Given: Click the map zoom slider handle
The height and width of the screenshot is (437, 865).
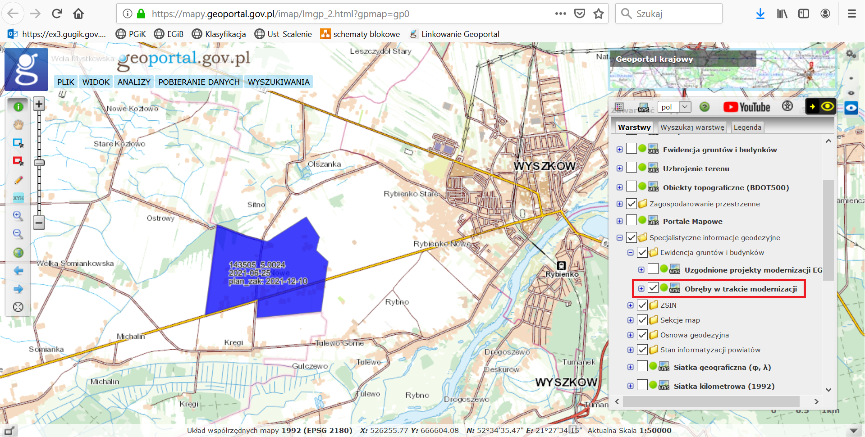Looking at the screenshot, I should pyautogui.click(x=39, y=163).
